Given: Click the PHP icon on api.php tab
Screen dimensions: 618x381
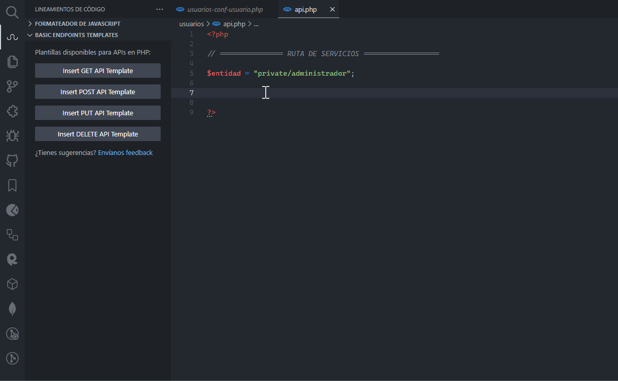Looking at the screenshot, I should point(287,9).
